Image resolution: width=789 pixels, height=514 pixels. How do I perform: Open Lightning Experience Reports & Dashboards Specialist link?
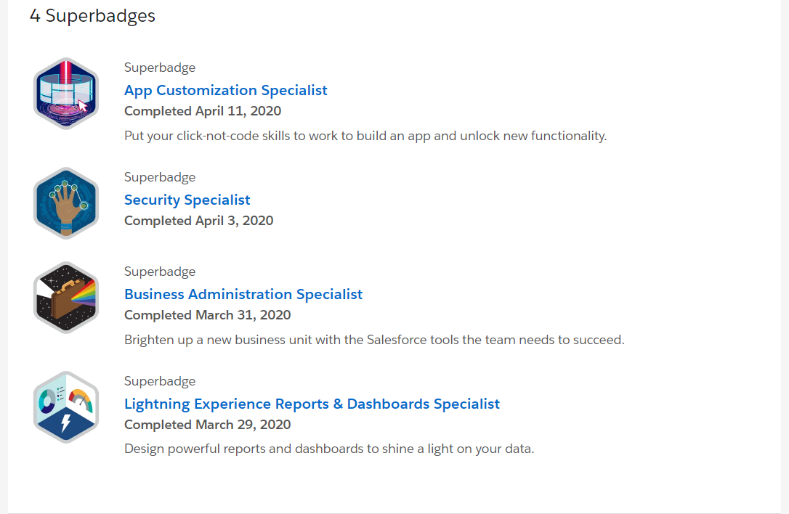(x=312, y=404)
